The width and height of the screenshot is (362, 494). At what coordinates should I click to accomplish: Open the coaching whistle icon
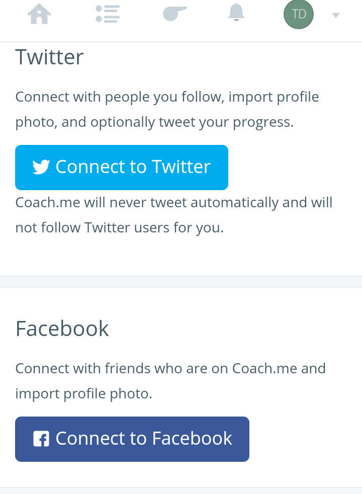[174, 14]
